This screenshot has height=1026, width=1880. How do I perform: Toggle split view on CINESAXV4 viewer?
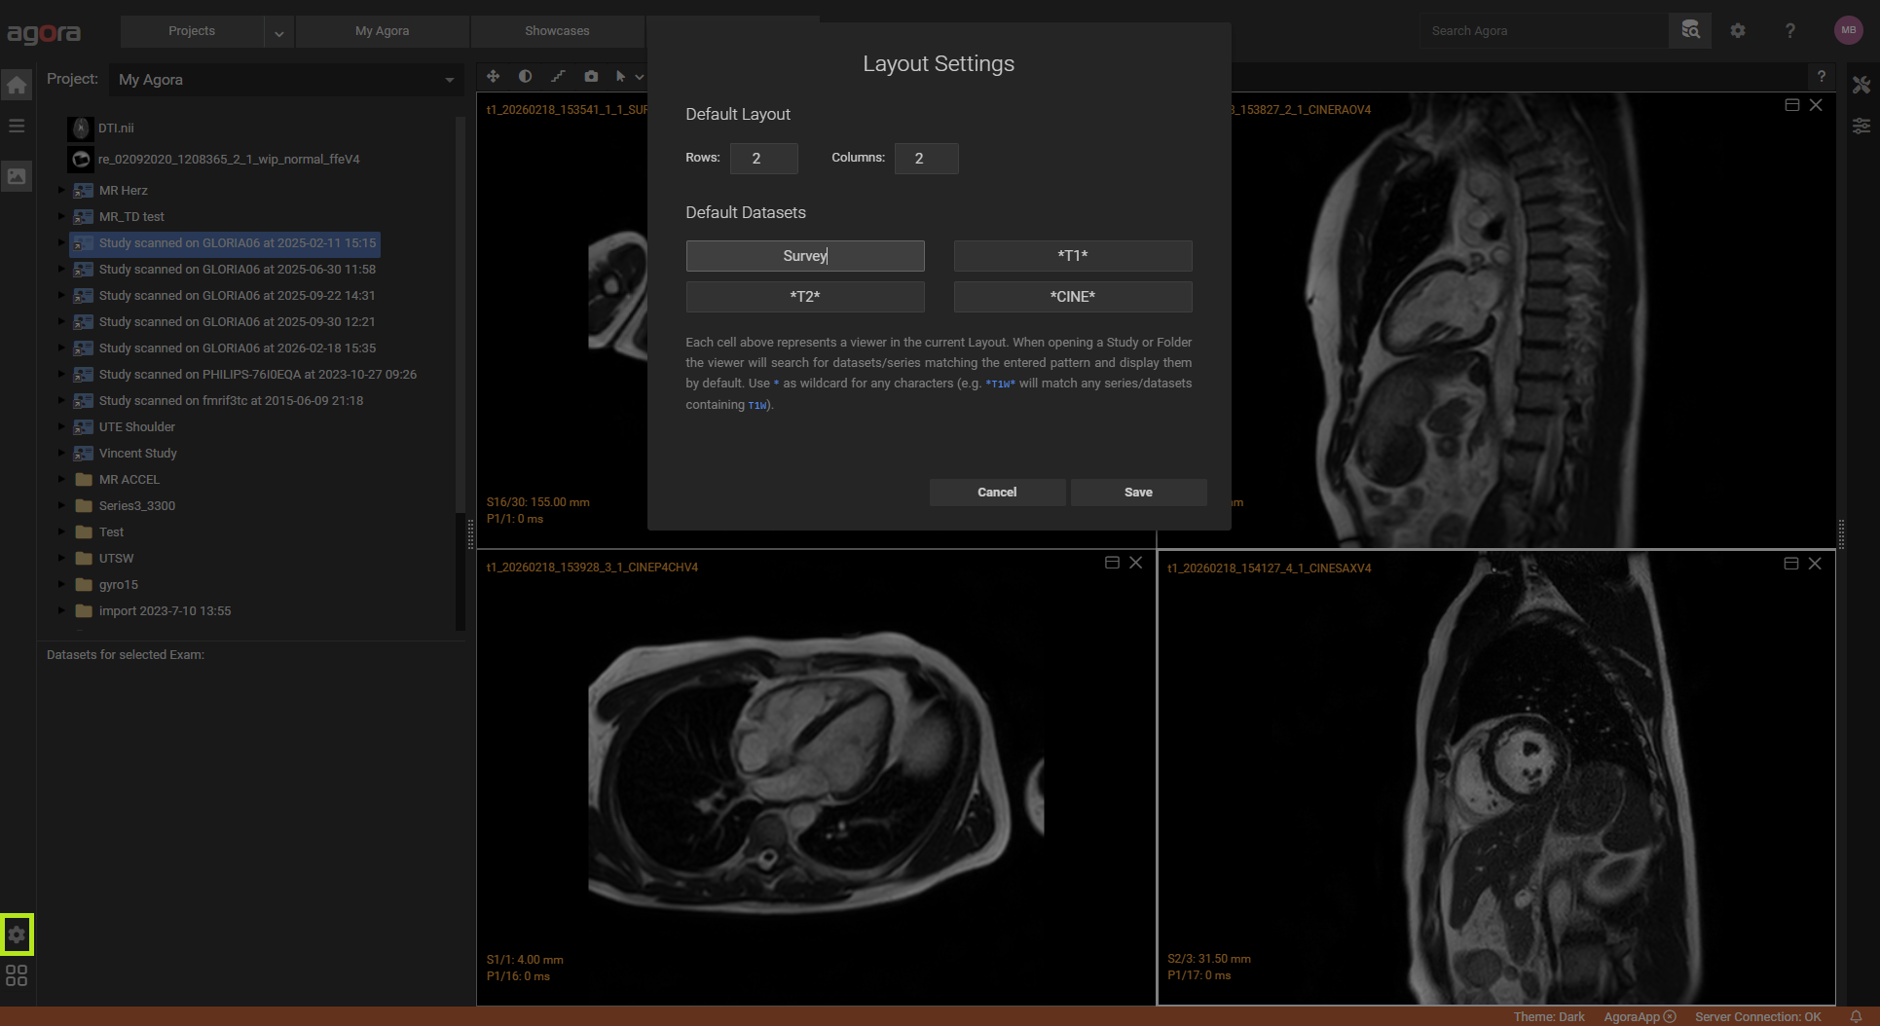pyautogui.click(x=1791, y=563)
